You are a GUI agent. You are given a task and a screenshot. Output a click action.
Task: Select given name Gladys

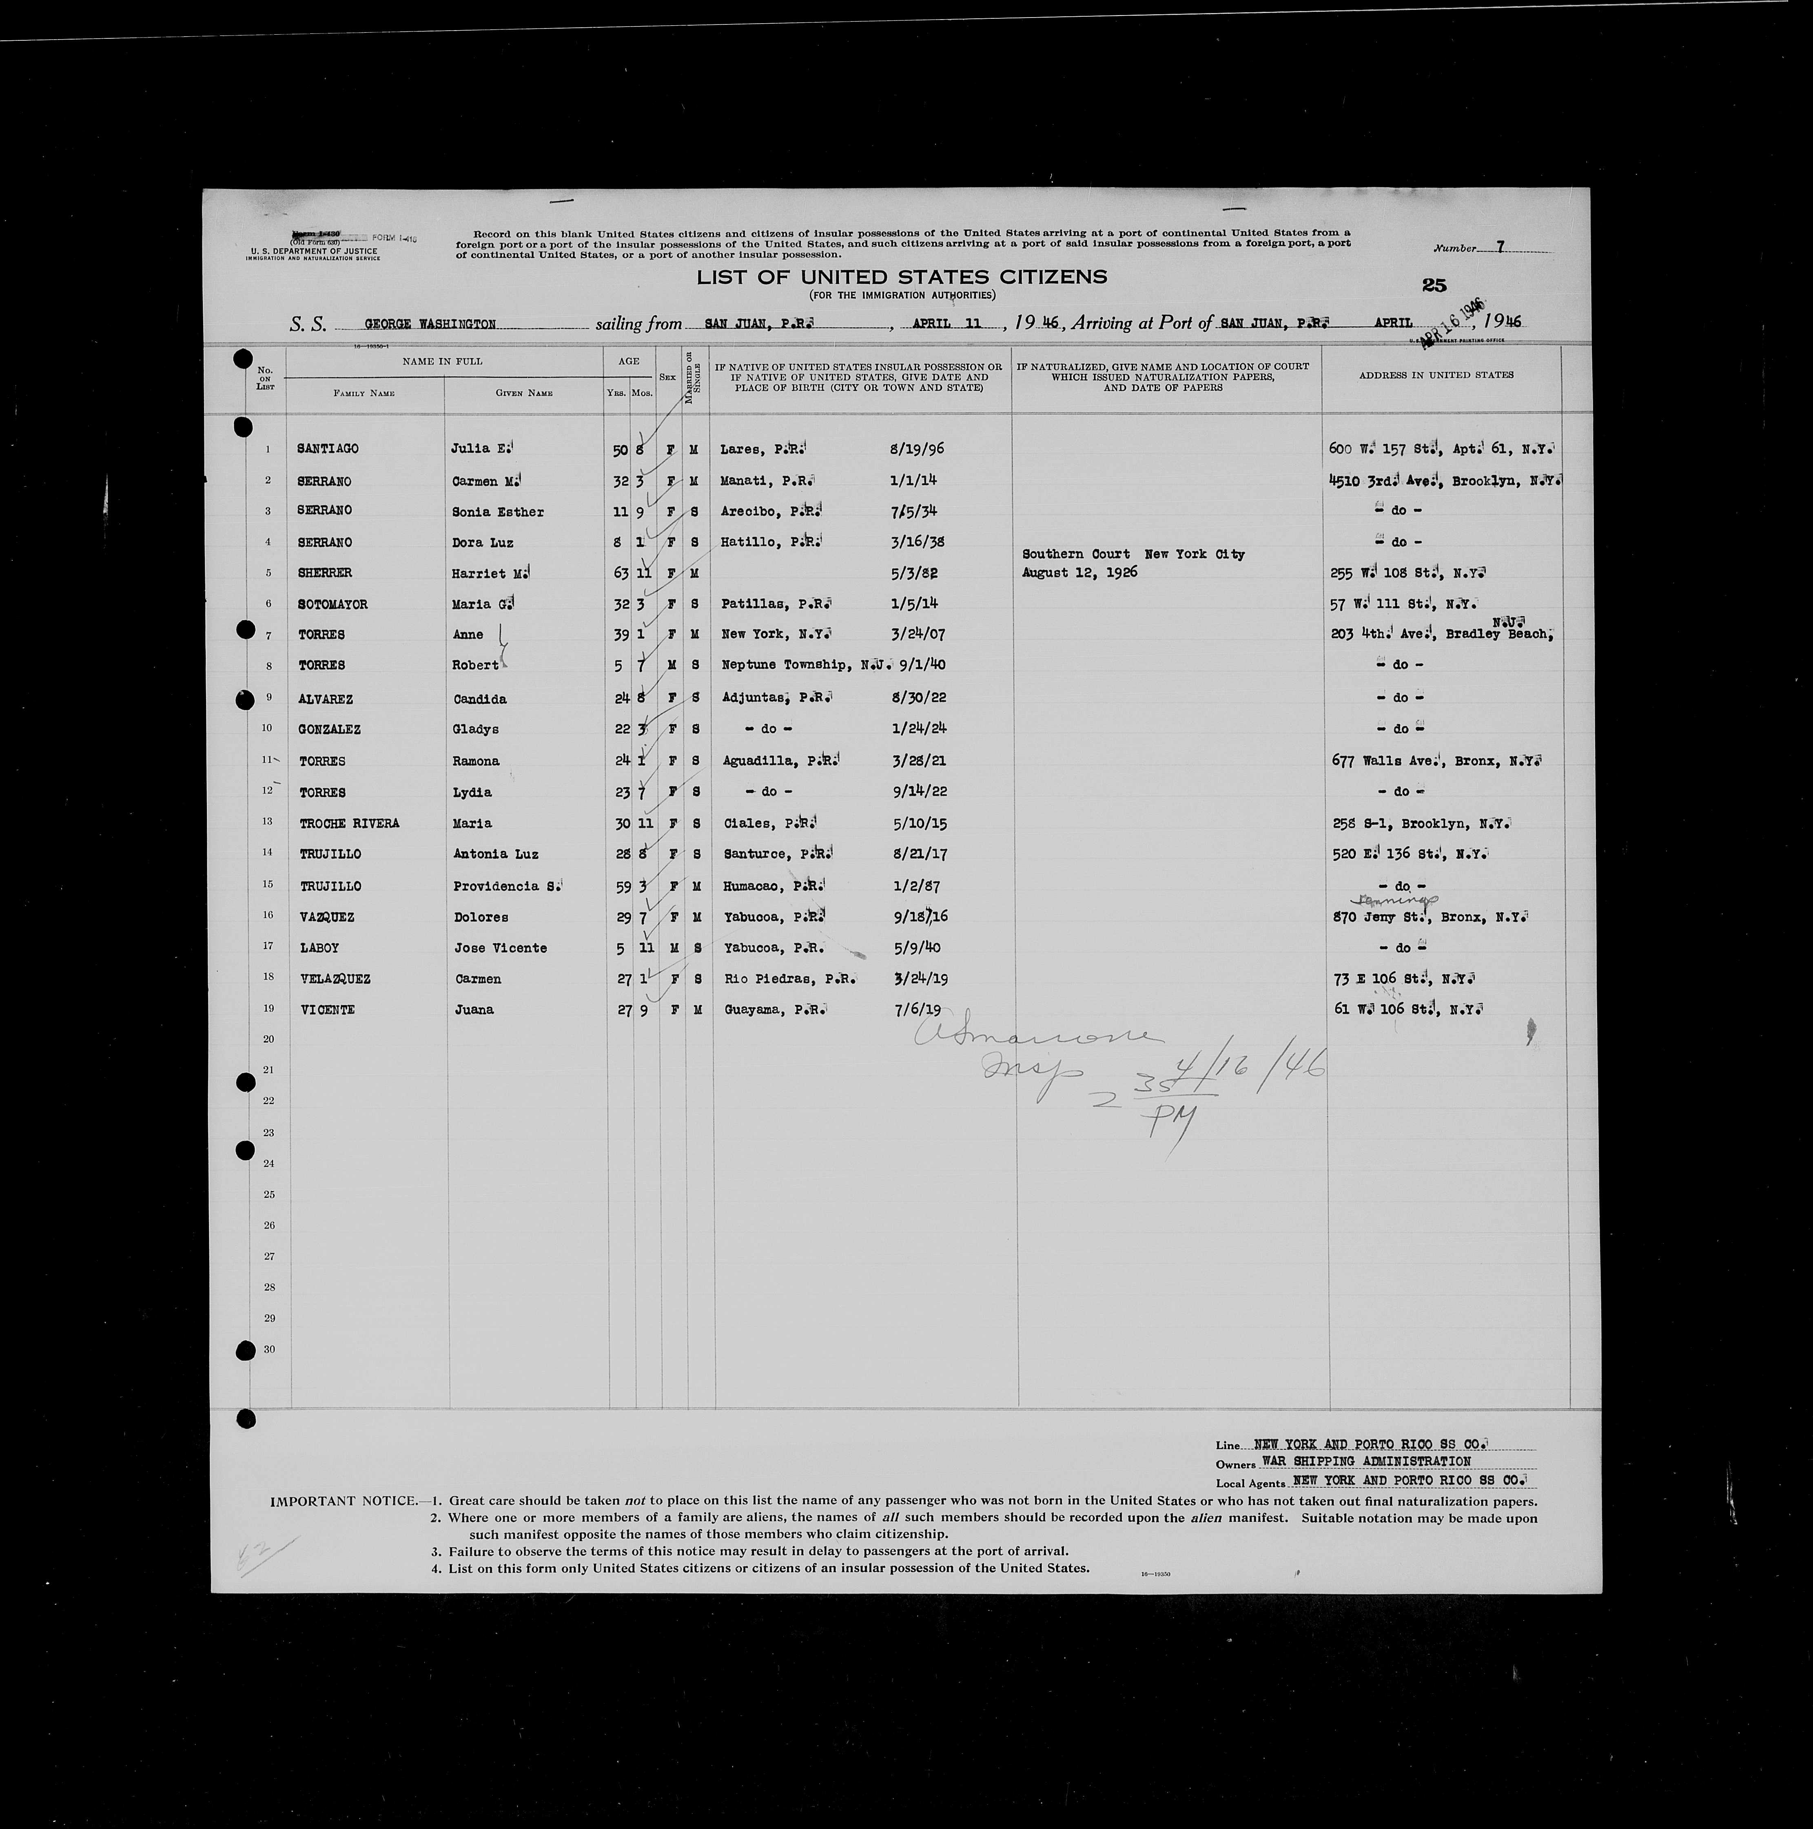point(477,730)
